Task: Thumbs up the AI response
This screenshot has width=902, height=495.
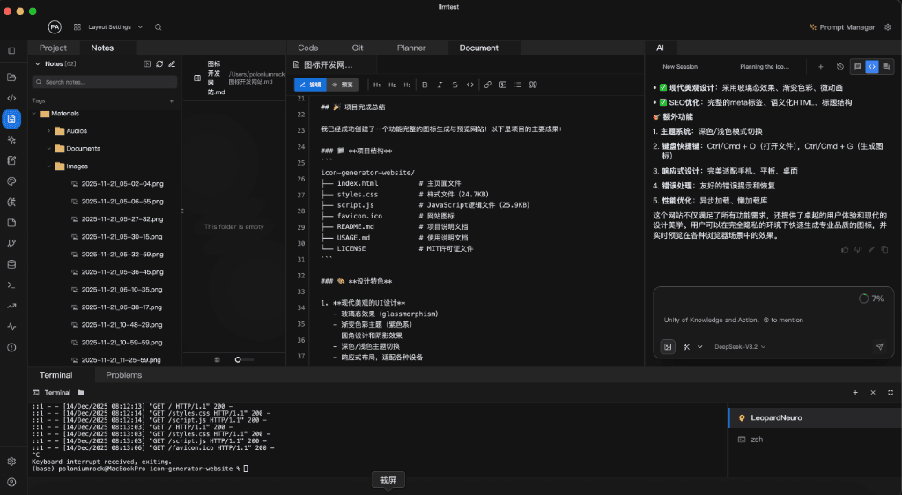Action: coord(845,249)
